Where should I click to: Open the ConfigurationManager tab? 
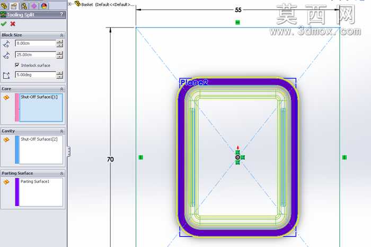[x=24, y=6]
